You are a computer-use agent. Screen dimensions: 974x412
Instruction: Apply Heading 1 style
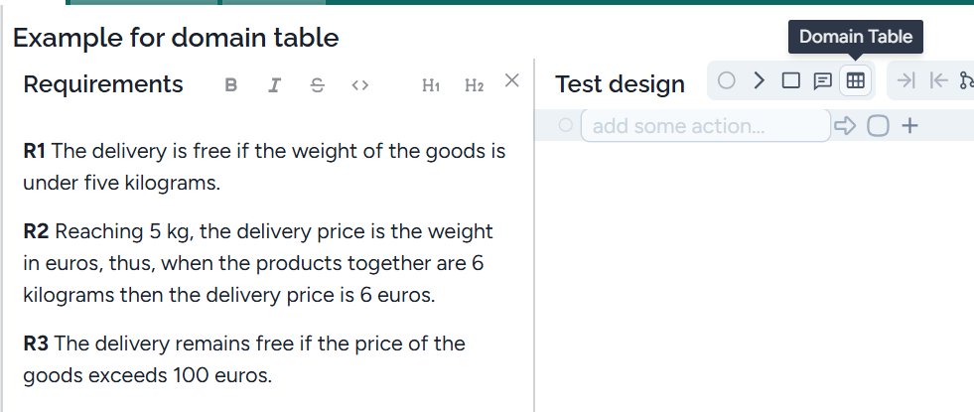[431, 85]
